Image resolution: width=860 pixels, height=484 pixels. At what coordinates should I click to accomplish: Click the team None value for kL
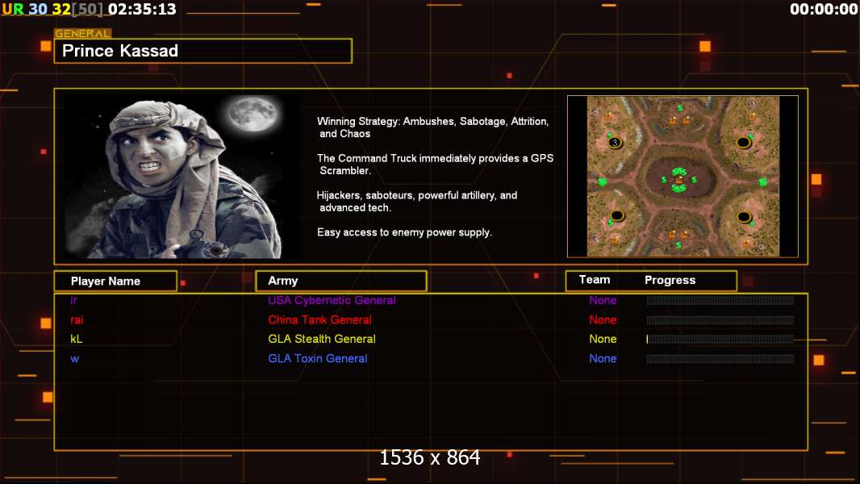603,339
